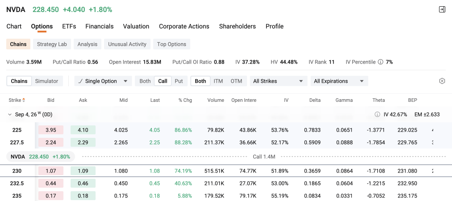Select Both in the ITM/OTM filter
Viewport: 452px width, 201px height.
(201, 81)
